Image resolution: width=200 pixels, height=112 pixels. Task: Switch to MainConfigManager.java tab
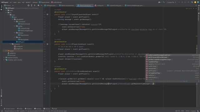point(134,6)
